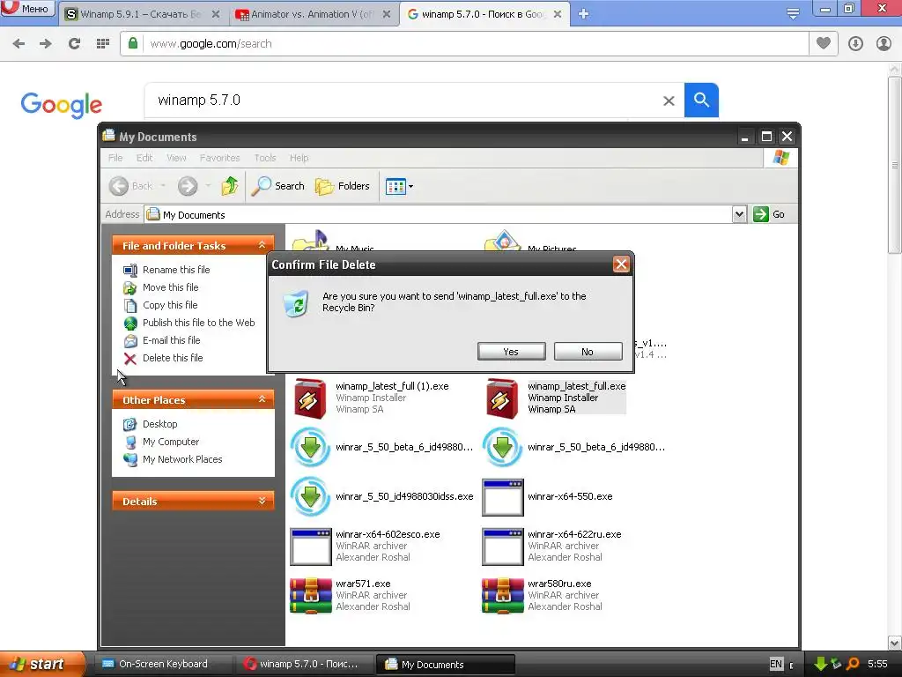
Task: Click Publish this file to the Web
Action: [198, 323]
